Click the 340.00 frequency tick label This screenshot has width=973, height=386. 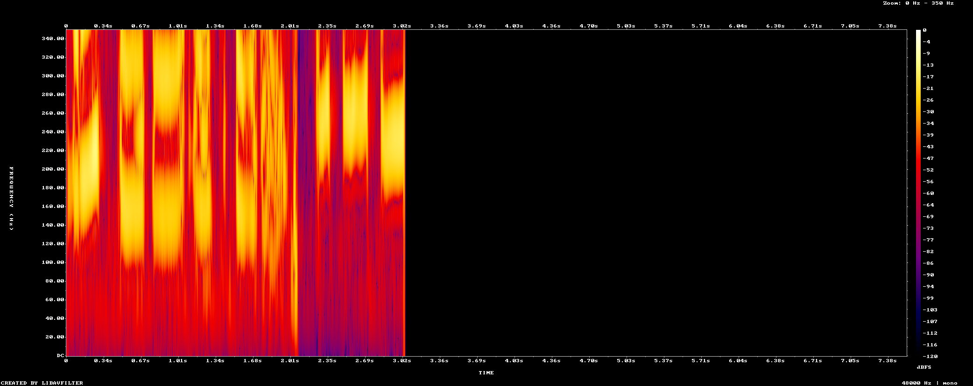coord(53,39)
